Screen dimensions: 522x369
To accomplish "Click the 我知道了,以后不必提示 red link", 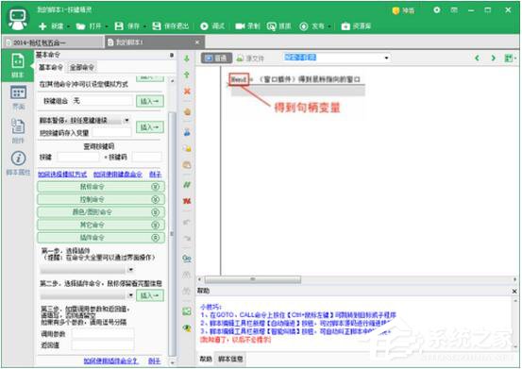I will pos(236,340).
